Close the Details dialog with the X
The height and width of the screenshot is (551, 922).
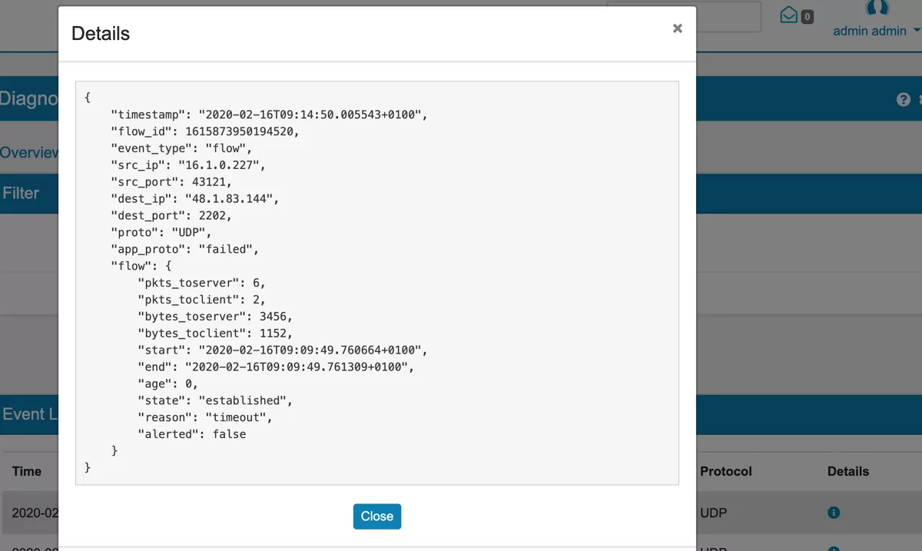coord(677,28)
